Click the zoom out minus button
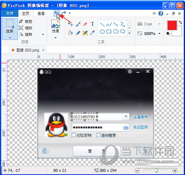Screen dimensions: 185x175 (137, 170)
